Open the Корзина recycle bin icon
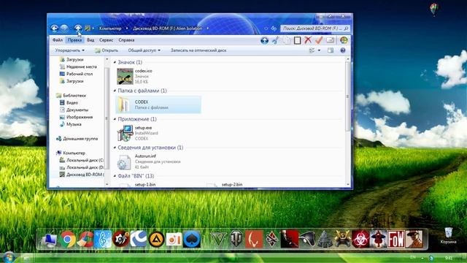This screenshot has height=263, width=467. (x=448, y=235)
